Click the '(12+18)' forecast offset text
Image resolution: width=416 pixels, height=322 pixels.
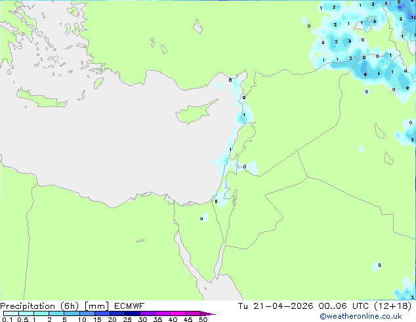point(392,306)
